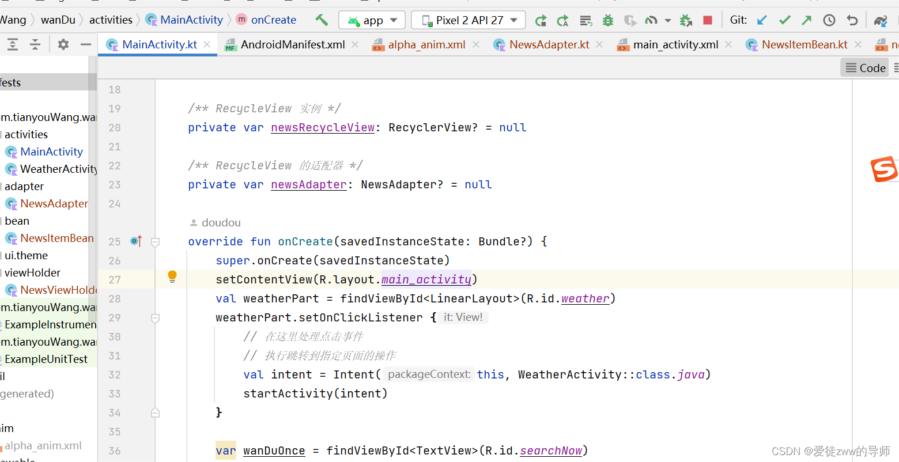Collapse onCreate function fold marker line 25

[x=155, y=242]
